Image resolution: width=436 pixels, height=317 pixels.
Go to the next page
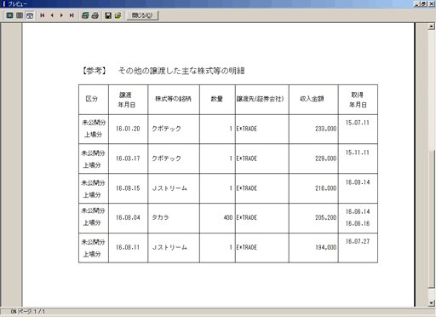(61, 15)
